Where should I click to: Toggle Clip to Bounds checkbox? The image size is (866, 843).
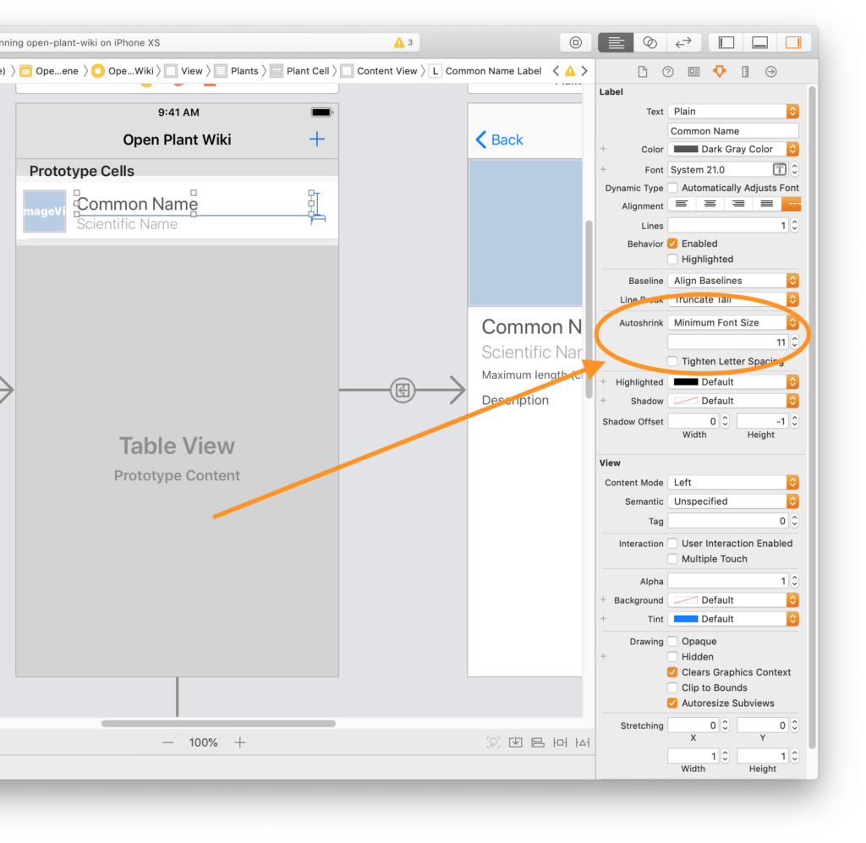tap(672, 687)
